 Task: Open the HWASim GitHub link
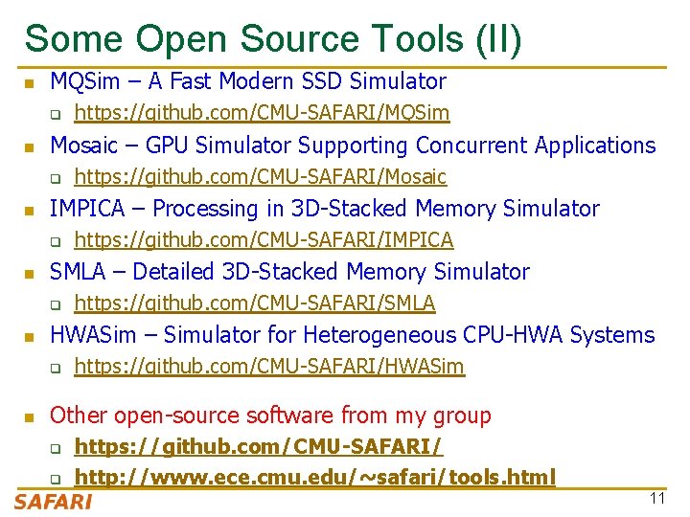click(269, 366)
